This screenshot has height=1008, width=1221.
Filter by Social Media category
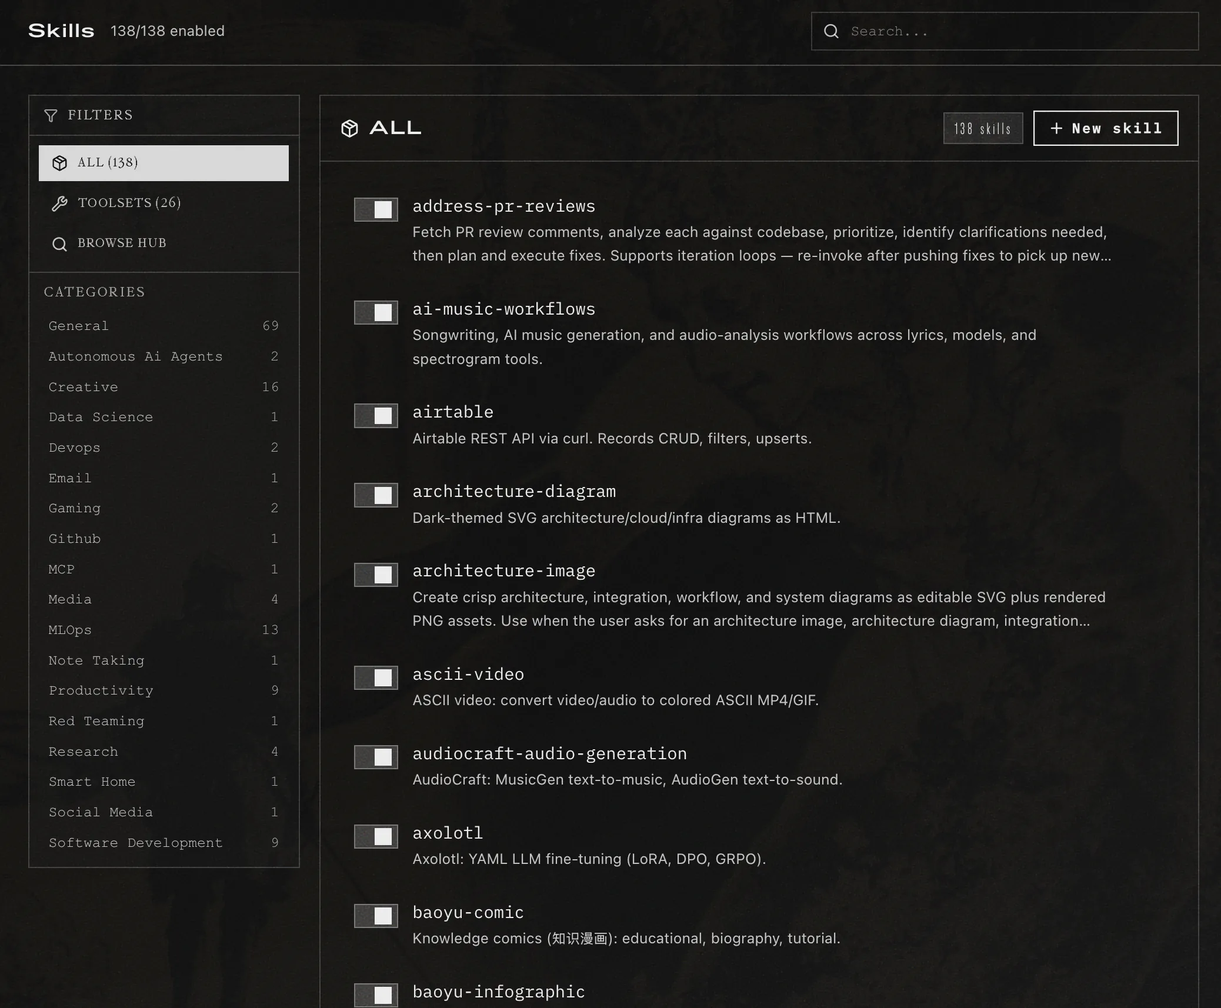click(164, 812)
